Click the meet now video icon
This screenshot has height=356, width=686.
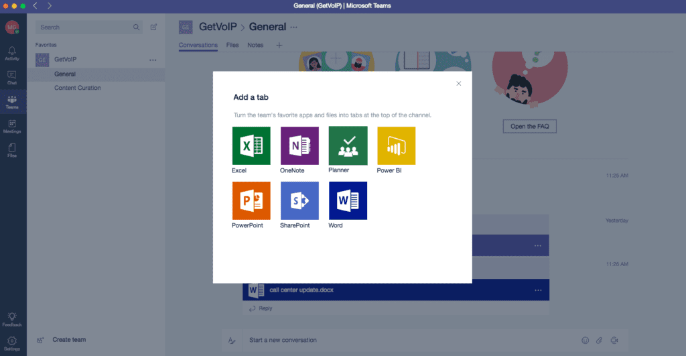point(614,340)
